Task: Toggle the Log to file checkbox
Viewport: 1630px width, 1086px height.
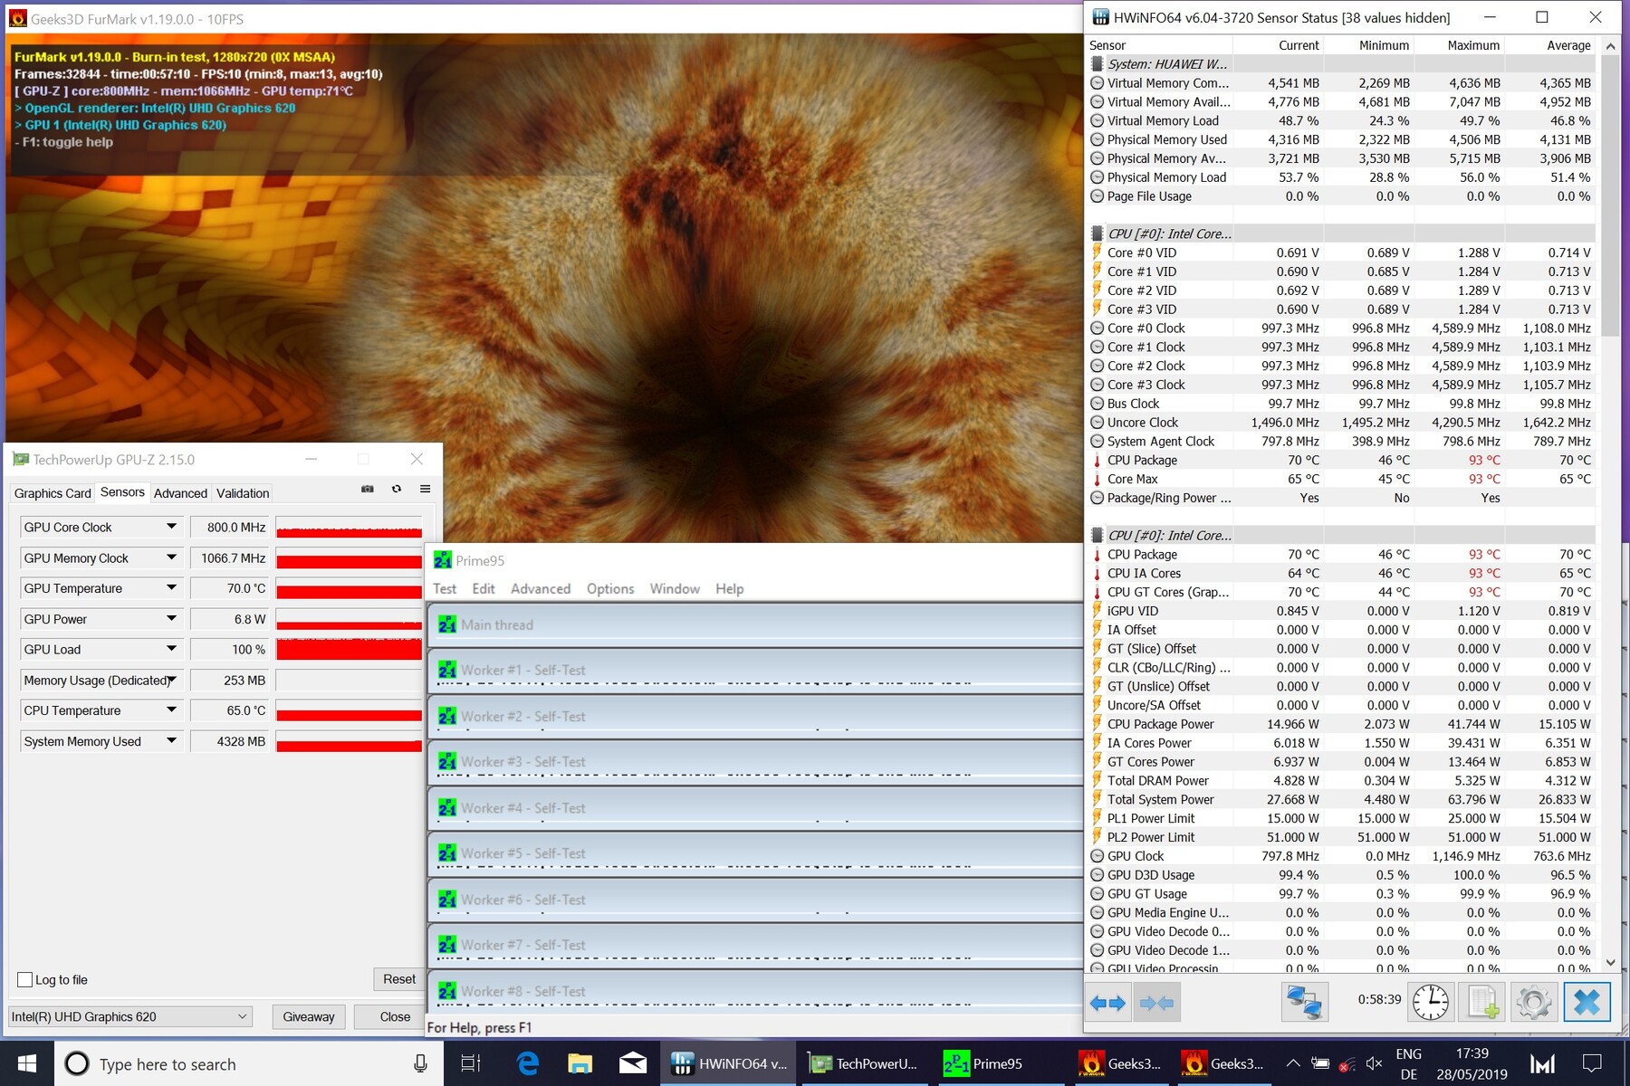Action: [x=24, y=980]
